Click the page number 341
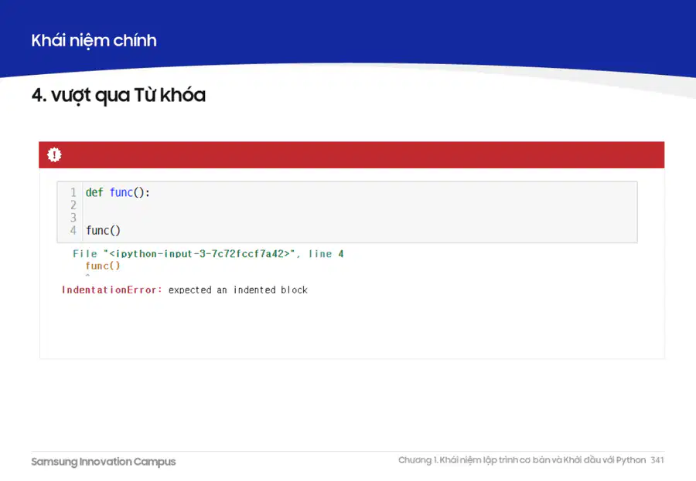Screen dimensions: 696x481 [657, 460]
